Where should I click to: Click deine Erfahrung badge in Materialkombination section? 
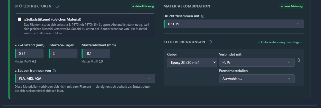pyautogui.click(x=292, y=6)
